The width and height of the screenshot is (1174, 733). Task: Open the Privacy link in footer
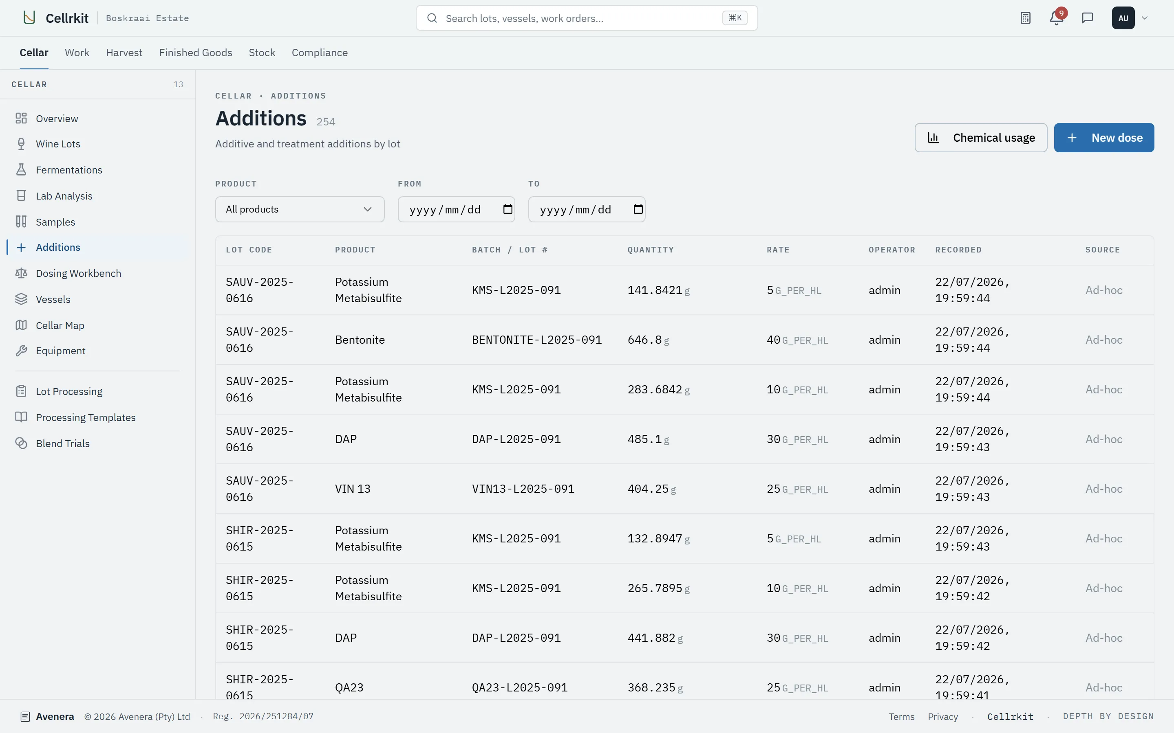pos(942,717)
